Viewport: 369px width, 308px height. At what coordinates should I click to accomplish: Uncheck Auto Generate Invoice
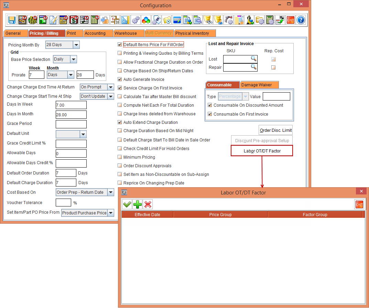click(120, 79)
